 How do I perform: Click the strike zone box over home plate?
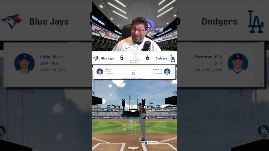(x=133, y=127)
